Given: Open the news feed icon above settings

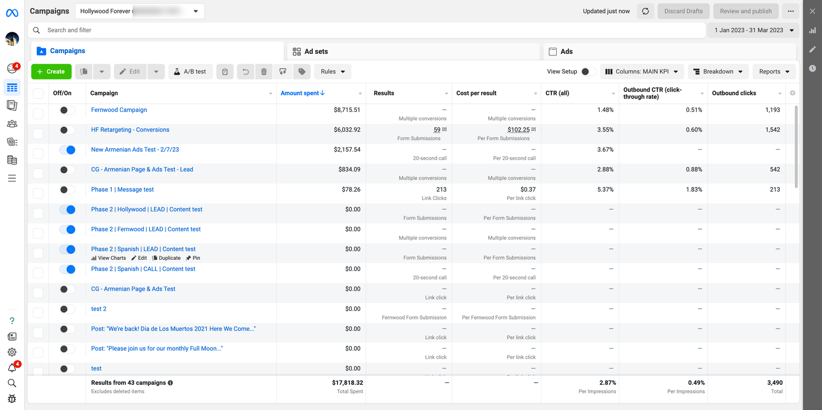Looking at the screenshot, I should point(12,337).
